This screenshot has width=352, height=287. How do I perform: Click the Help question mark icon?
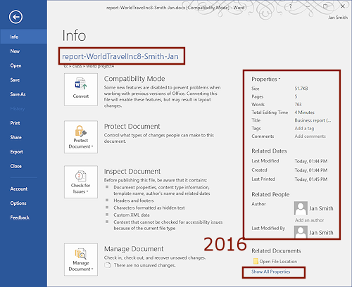pyautogui.click(x=290, y=6)
